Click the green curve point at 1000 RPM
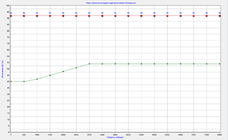The width and height of the screenshot is (228, 140). click(x=37, y=79)
